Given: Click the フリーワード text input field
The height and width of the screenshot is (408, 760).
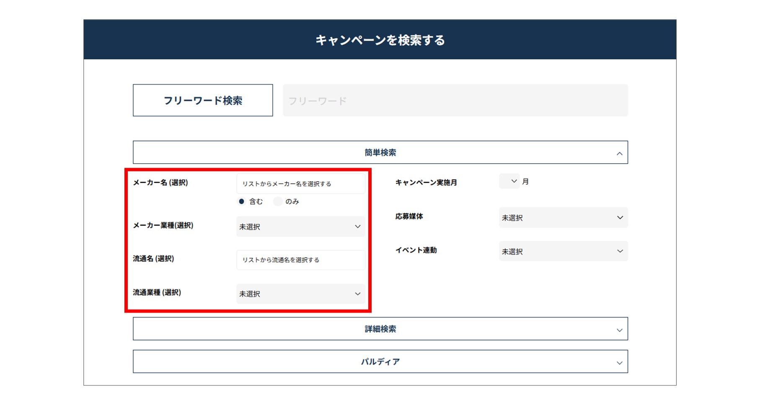Looking at the screenshot, I should point(455,100).
